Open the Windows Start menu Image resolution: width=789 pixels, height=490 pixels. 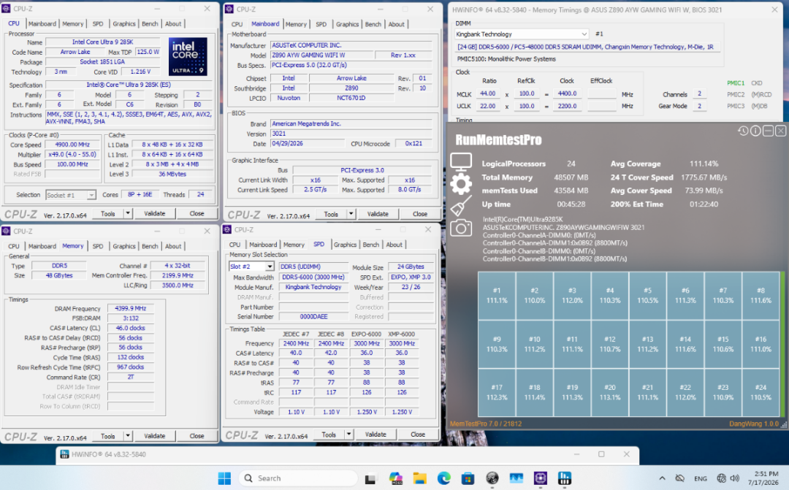[224, 478]
